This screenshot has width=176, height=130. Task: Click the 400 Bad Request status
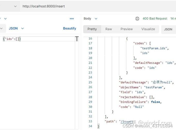coord(155,18)
